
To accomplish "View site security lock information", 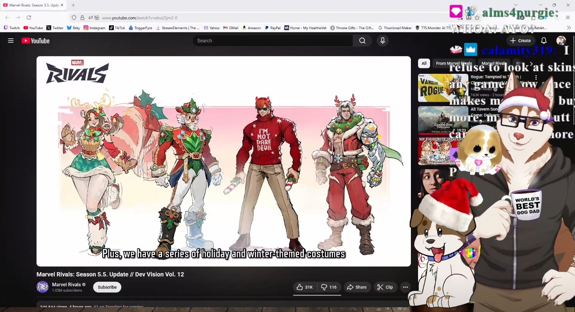I will (x=82, y=18).
